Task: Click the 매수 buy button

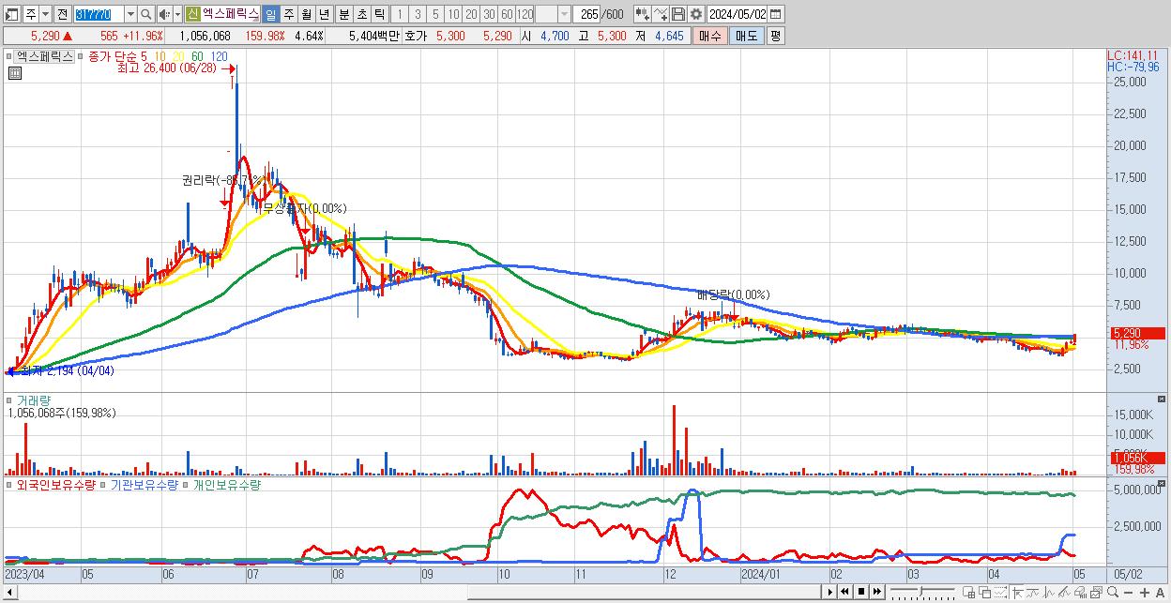Action: coord(709,36)
